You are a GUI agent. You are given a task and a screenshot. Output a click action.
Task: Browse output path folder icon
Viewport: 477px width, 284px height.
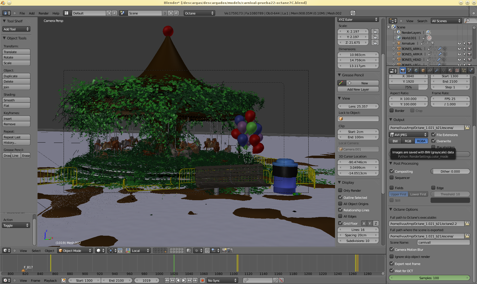pos(467,128)
